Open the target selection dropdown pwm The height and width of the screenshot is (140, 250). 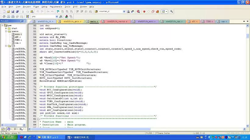coord(57,16)
